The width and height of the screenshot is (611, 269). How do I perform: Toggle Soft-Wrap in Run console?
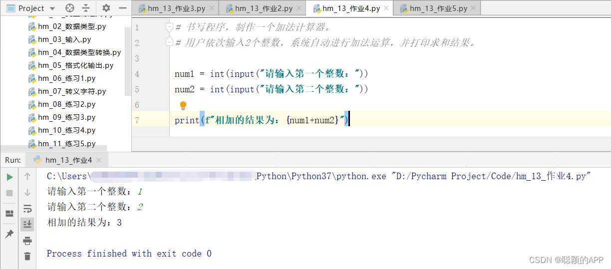(x=27, y=209)
